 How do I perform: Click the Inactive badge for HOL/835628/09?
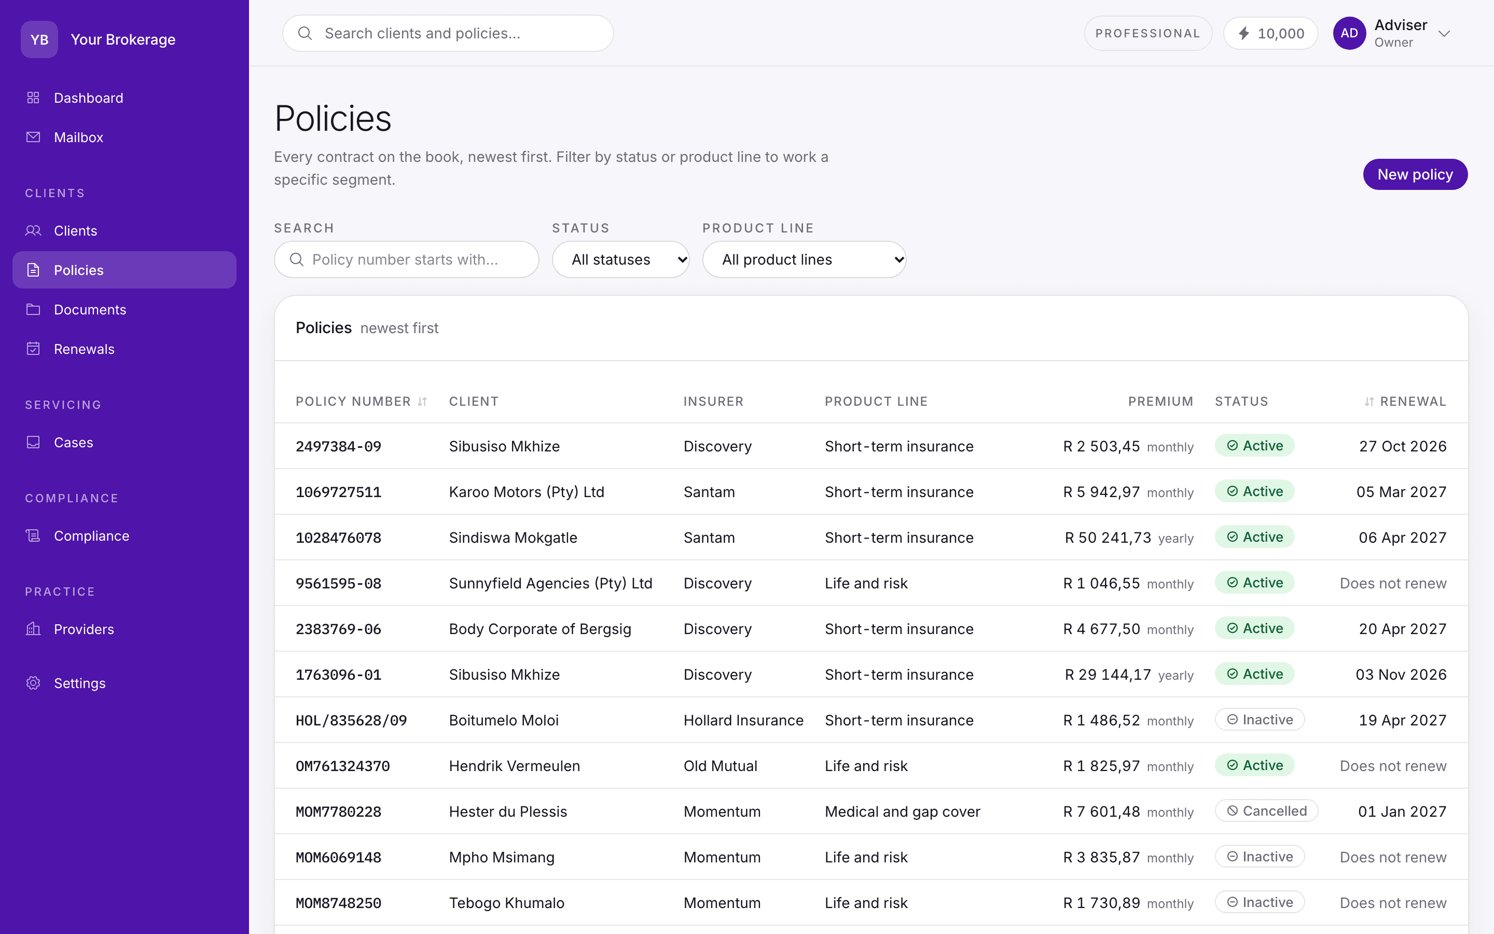[x=1260, y=720]
